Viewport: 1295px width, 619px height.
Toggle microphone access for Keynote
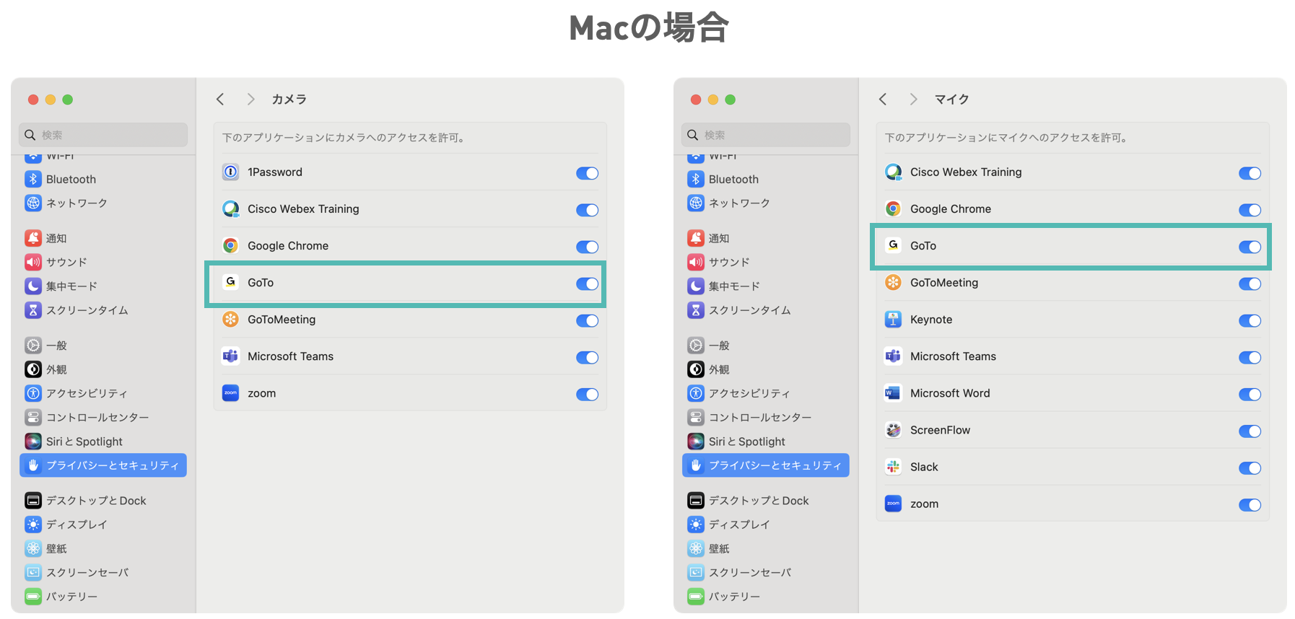click(1250, 320)
